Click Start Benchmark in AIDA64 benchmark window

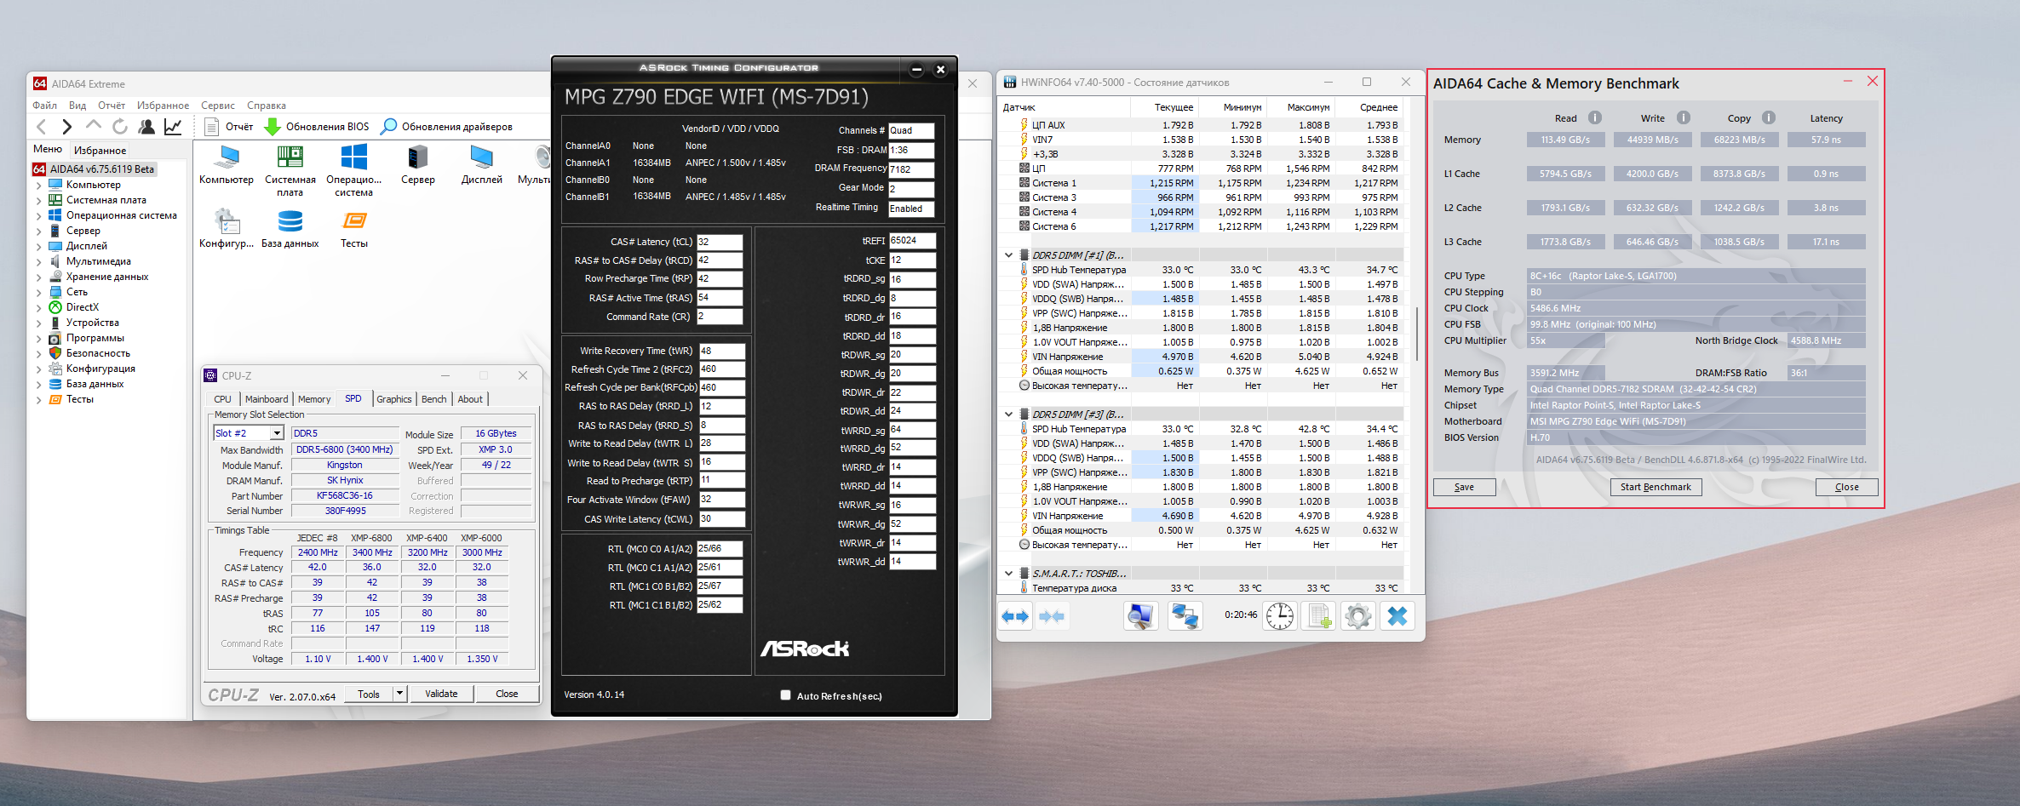click(1656, 487)
